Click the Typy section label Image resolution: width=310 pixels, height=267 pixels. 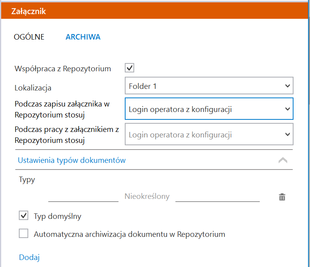pos(27,180)
